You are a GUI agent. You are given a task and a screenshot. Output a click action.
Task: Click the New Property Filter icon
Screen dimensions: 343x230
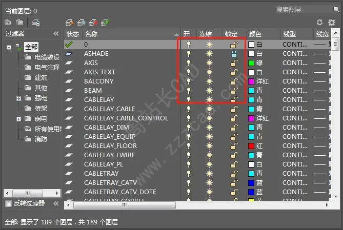(x=8, y=22)
